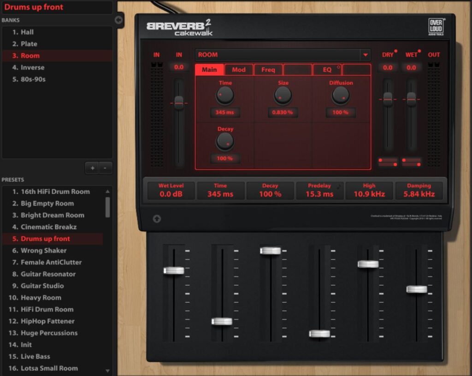
Task: Click the Damping 5.84 kHz readout
Action: (419, 190)
